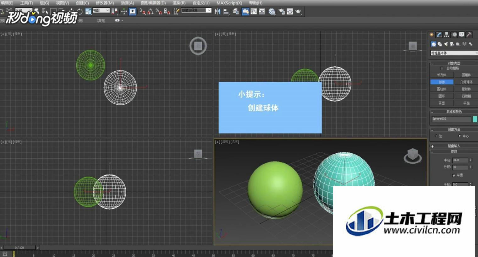
Task: Click the time slider showing 0 / 100
Action: (x=19, y=248)
